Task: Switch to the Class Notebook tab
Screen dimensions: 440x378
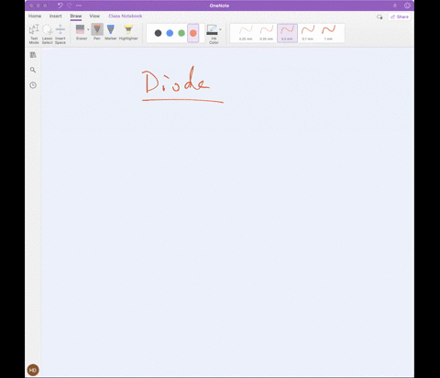Action: (x=126, y=16)
